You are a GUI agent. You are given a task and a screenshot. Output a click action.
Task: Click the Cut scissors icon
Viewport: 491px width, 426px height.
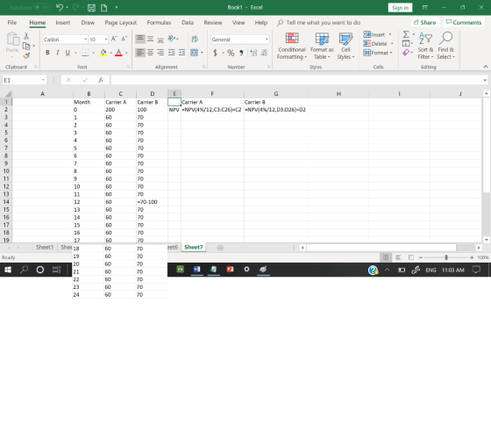coord(26,36)
